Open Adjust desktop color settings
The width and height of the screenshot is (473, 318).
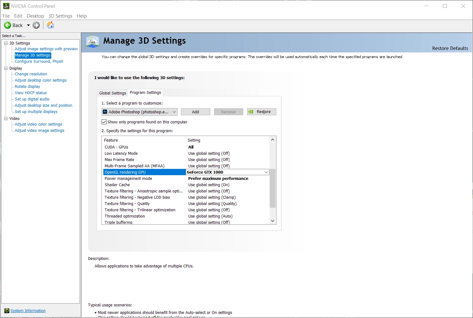tap(41, 80)
